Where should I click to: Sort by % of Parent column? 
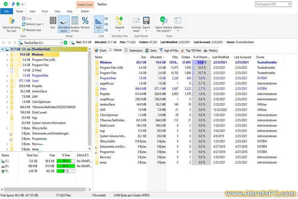(201, 57)
